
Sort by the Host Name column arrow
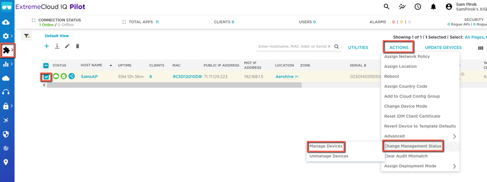[111, 65]
